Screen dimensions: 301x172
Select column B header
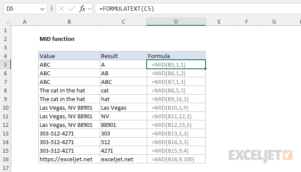pyautogui.click(x=69, y=21)
